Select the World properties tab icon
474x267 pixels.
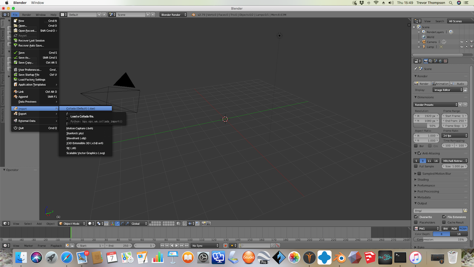[x=441, y=61]
